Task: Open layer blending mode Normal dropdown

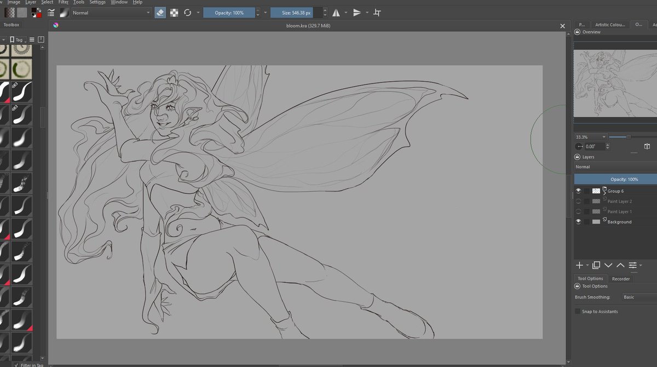Action: click(x=615, y=167)
